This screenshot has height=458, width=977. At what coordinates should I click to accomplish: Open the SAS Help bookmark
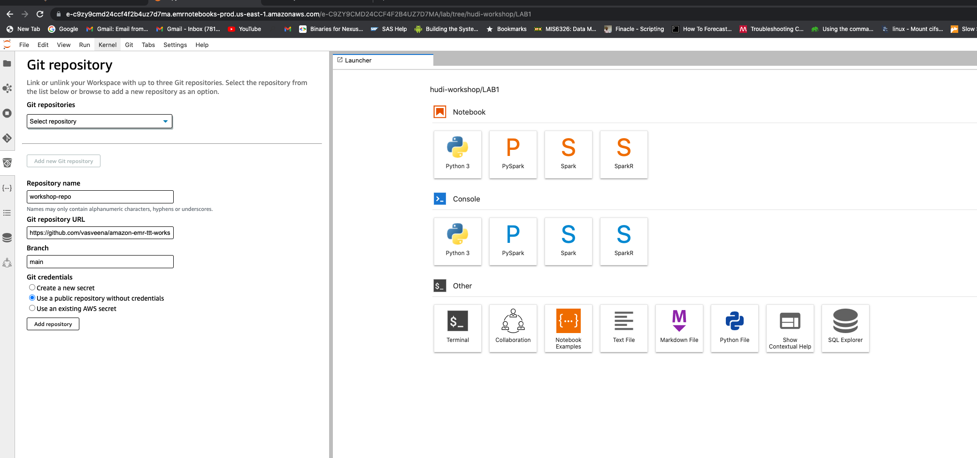pyautogui.click(x=389, y=29)
